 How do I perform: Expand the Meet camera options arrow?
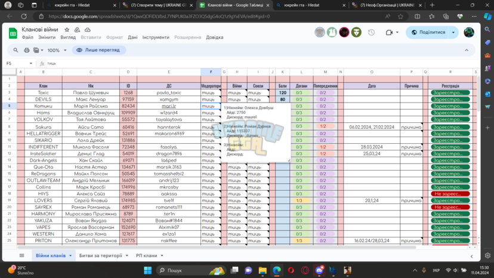click(x=397, y=32)
